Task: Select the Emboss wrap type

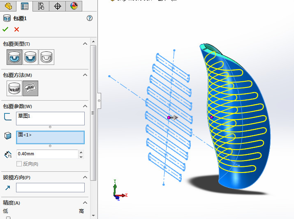Action: [14, 57]
